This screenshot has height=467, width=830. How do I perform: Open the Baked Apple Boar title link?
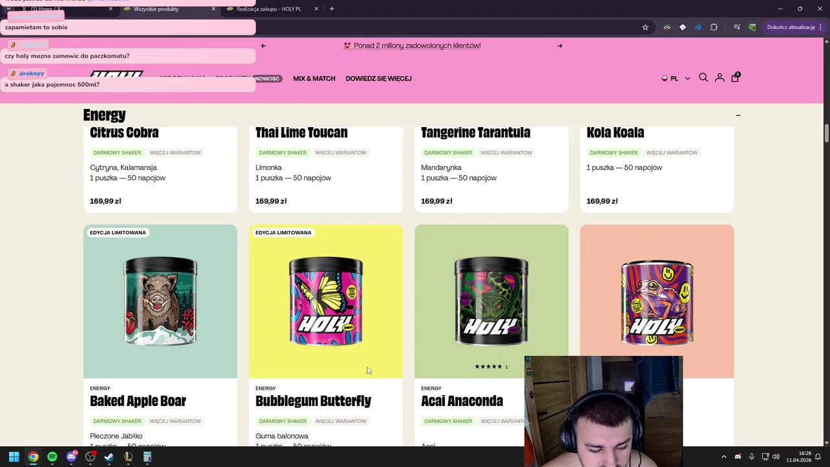138,401
